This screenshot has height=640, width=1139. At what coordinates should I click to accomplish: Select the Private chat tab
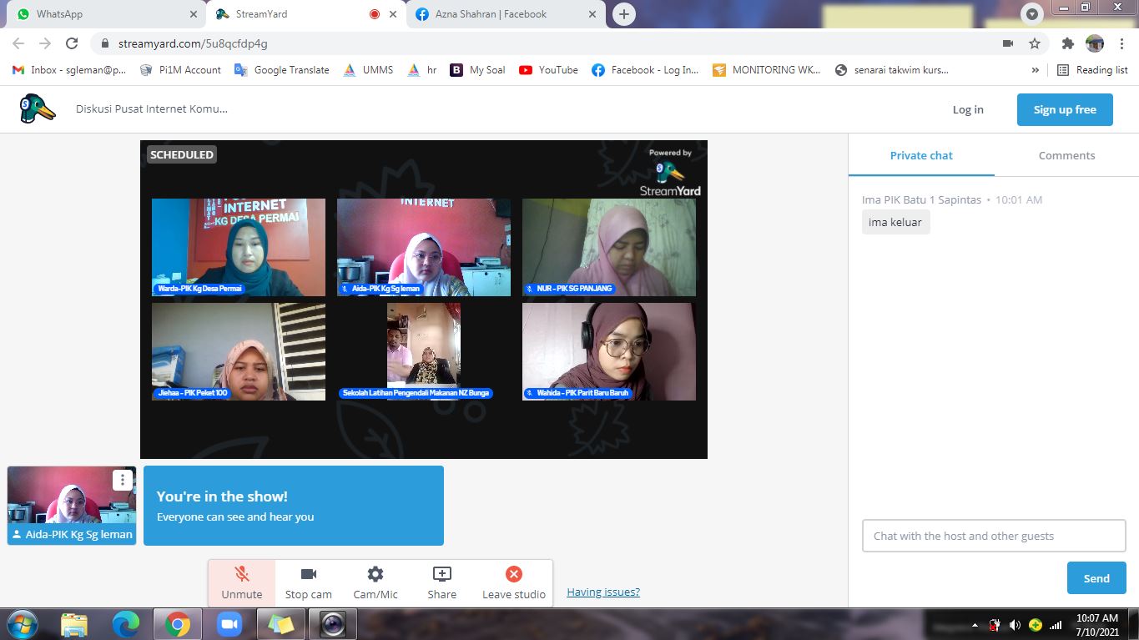point(921,155)
